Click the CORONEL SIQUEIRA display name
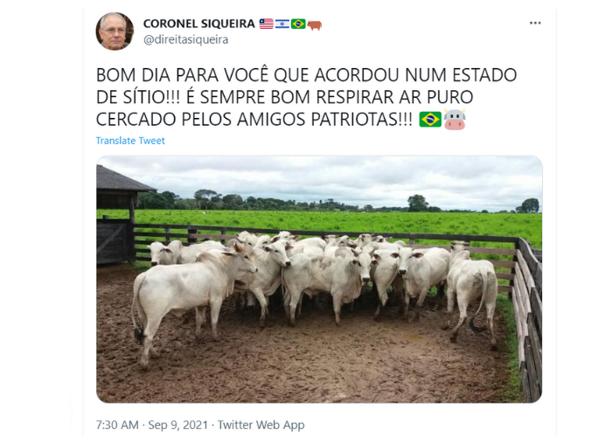This screenshot has height=437, width=612. [199, 24]
